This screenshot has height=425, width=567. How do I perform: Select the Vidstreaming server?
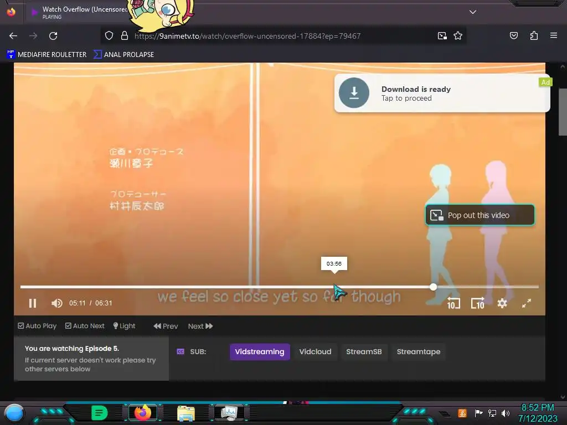(x=260, y=351)
